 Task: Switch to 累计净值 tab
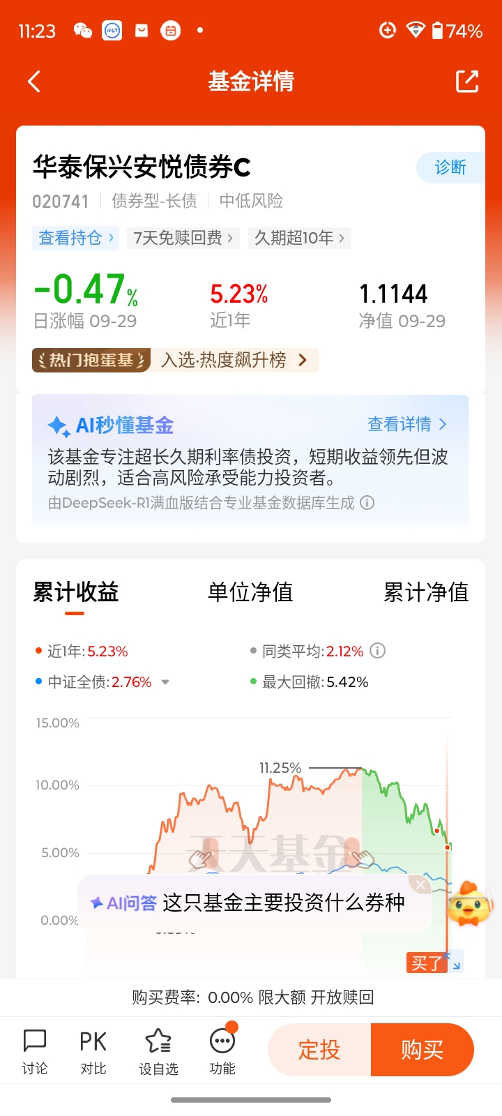coord(425,592)
